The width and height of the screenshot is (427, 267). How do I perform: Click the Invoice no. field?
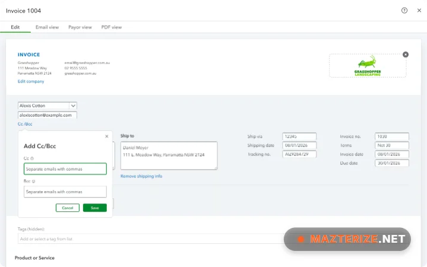(x=392, y=136)
